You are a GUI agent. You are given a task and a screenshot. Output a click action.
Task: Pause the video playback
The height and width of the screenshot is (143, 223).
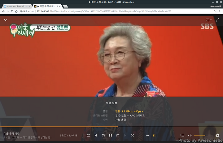[x=111, y=136]
